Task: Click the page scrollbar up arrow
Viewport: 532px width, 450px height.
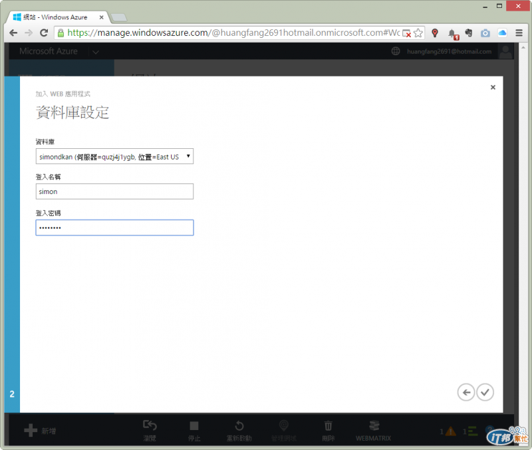Action: [x=523, y=48]
